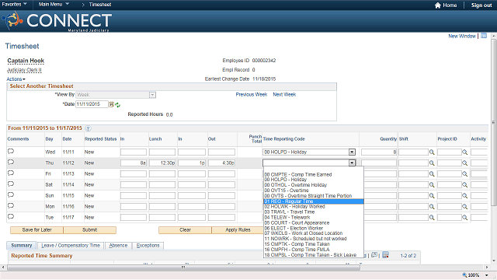Open the zoom percentage dropdown arrow
The height and width of the screenshot is (280, 497).
[x=487, y=275]
